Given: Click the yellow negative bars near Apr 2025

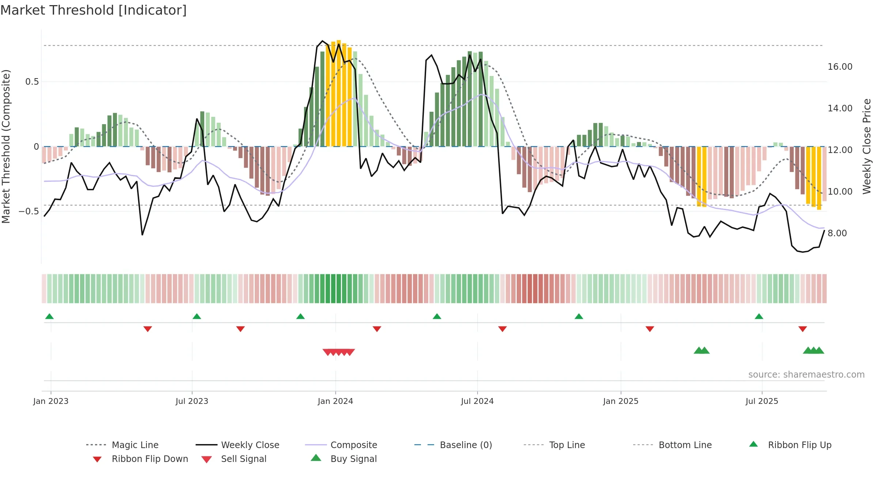Looking at the screenshot, I should pyautogui.click(x=702, y=177).
